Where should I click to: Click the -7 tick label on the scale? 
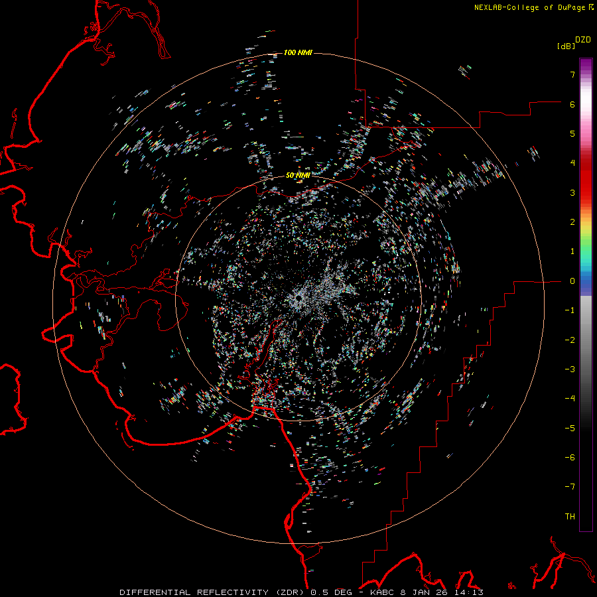pyautogui.click(x=570, y=487)
